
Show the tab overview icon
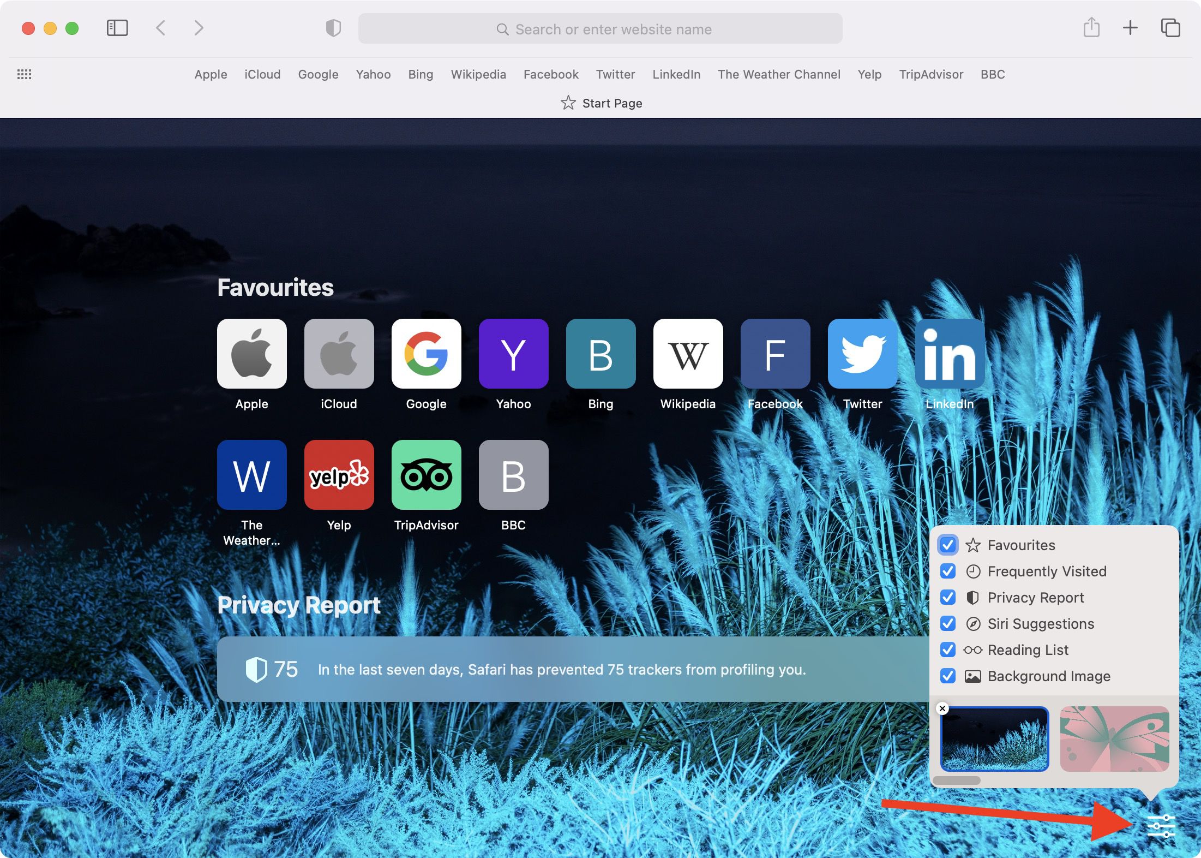point(1170,28)
